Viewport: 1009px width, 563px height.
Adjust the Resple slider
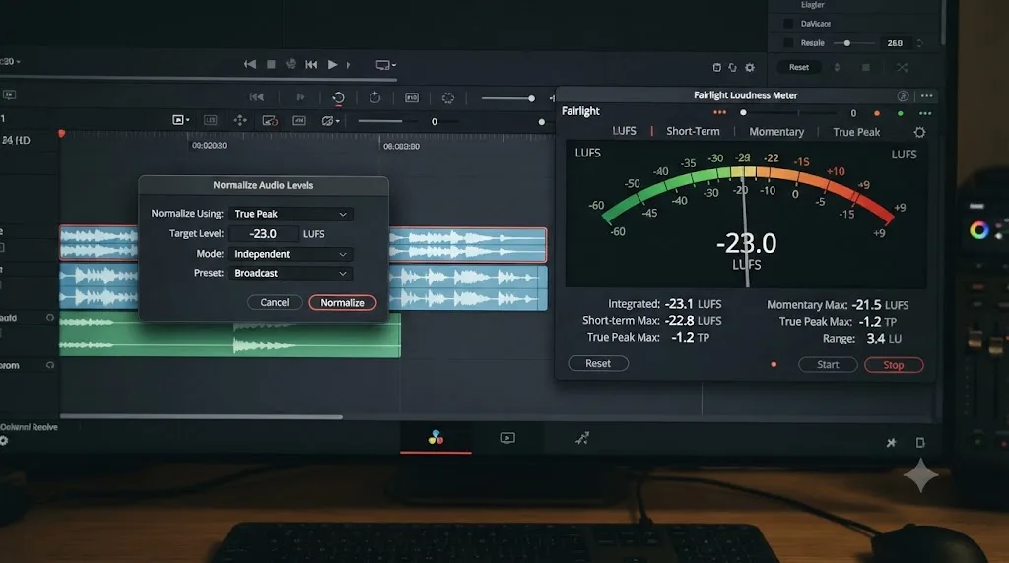pos(854,43)
